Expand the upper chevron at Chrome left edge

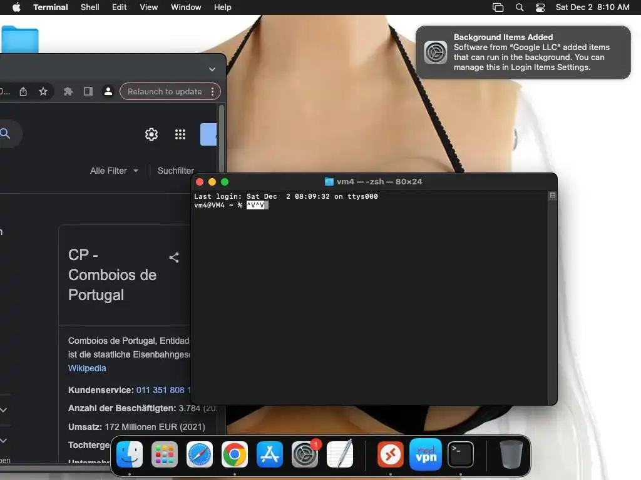click(x=4, y=410)
